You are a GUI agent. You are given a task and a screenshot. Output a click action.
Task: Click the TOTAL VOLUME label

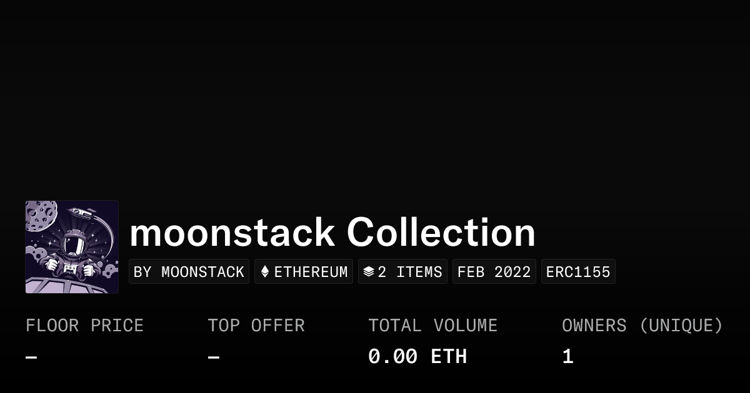pyautogui.click(x=432, y=326)
